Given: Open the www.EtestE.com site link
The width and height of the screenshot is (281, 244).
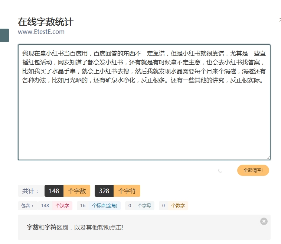Looking at the screenshot, I should (x=41, y=32).
